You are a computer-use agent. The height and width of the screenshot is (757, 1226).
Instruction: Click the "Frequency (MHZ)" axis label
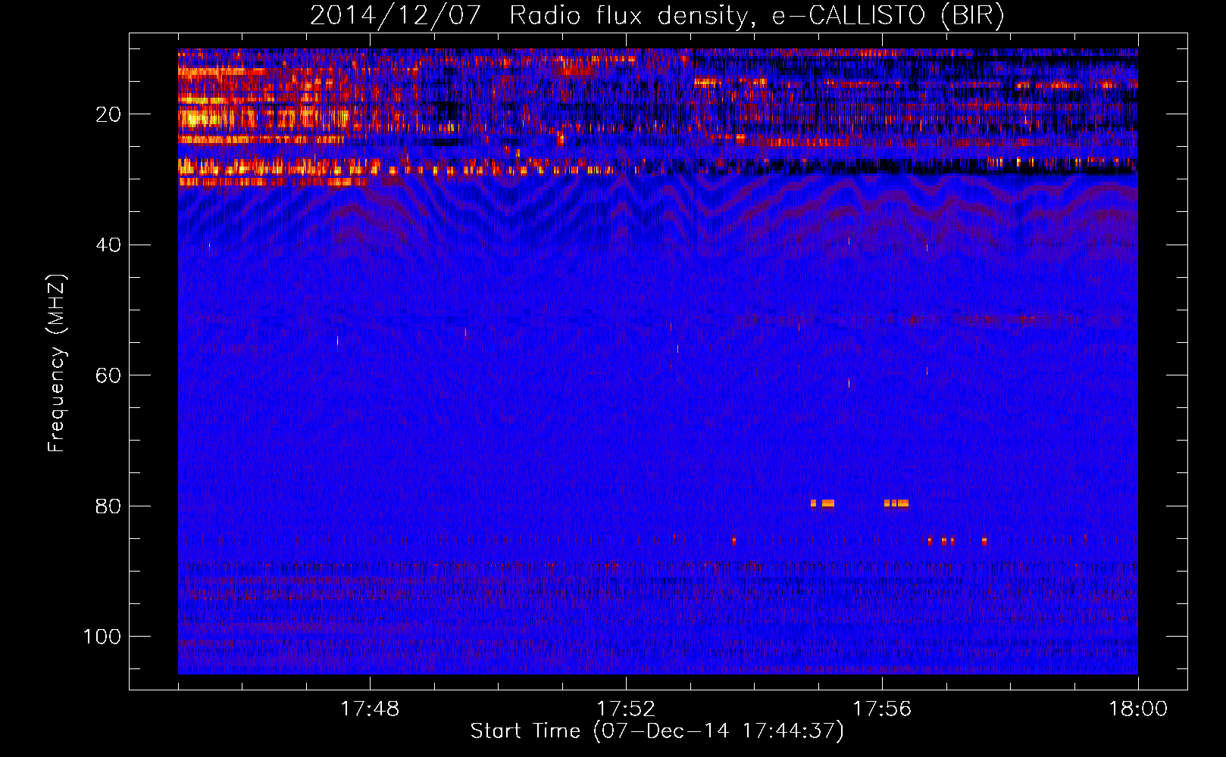pos(57,363)
